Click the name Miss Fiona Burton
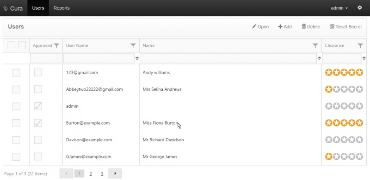The width and height of the screenshot is (370, 180). tap(160, 123)
